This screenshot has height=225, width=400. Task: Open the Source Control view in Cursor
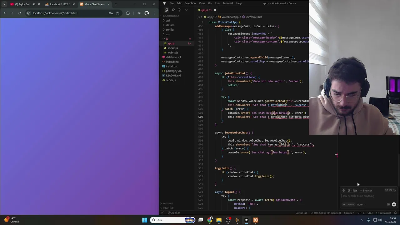[180, 10]
